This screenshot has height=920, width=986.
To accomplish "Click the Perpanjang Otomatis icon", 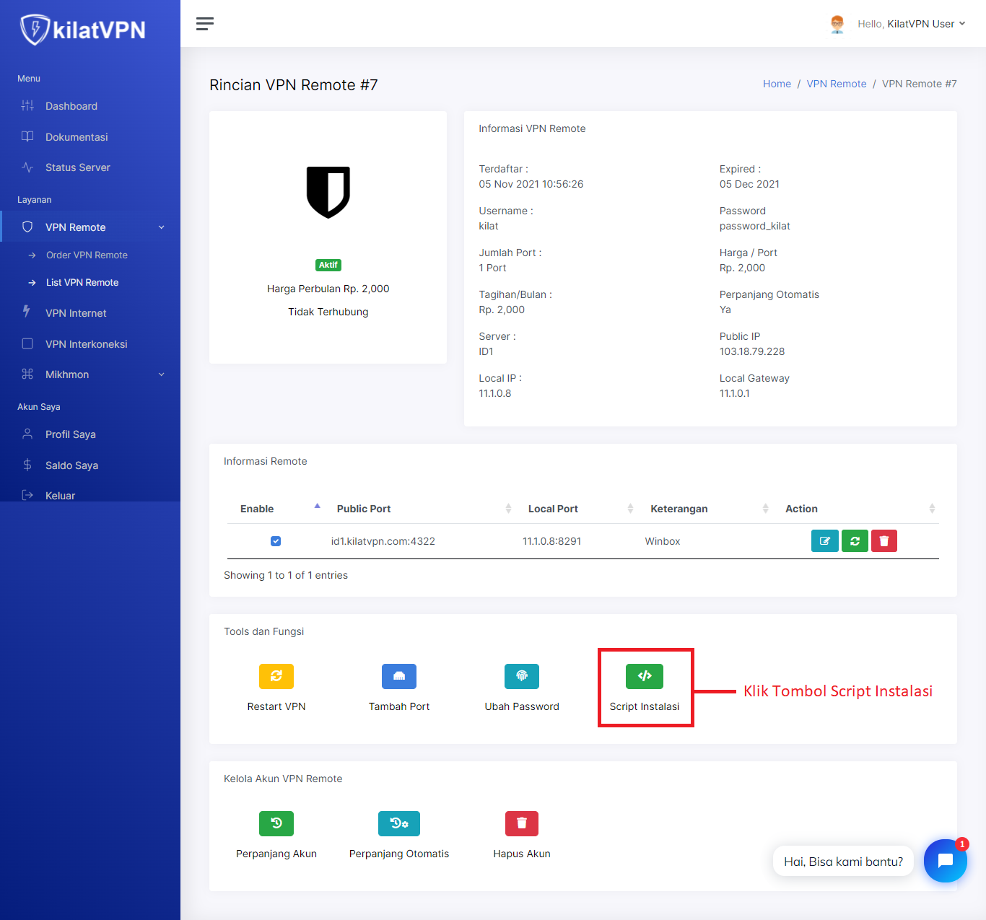I will pos(398,823).
